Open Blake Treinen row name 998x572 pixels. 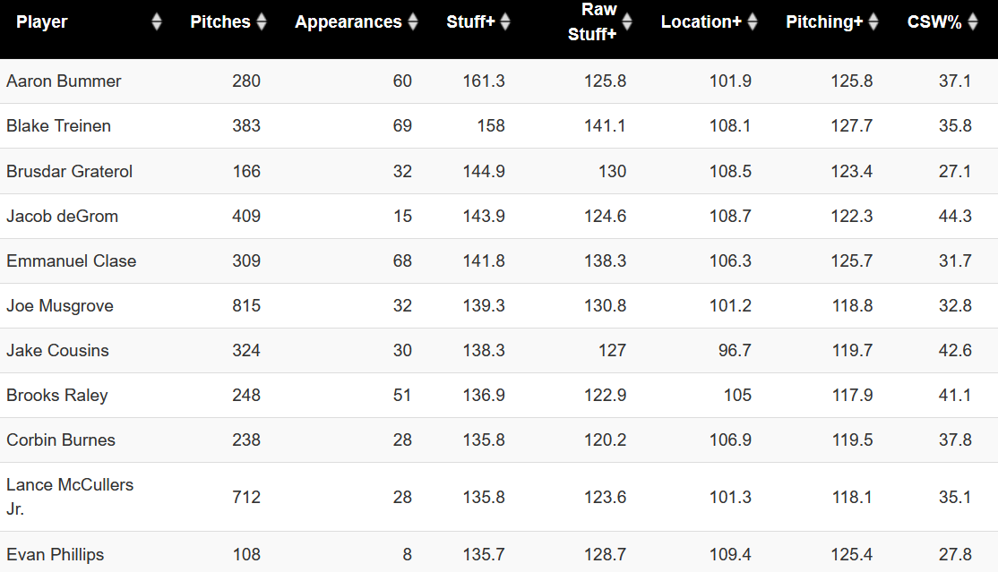58,126
